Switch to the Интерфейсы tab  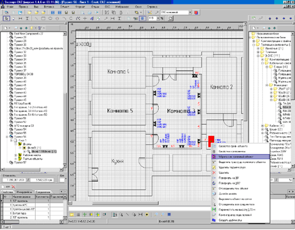tap(24, 192)
